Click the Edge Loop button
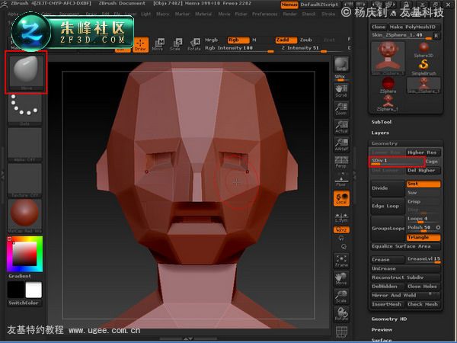The image size is (457, 343). click(x=388, y=206)
